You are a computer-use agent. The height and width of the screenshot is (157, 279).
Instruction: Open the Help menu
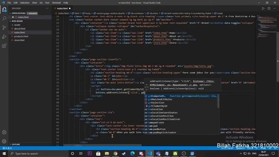66,3
